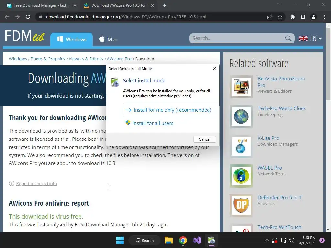
Task: Open volume control tray icon
Action: pos(292,240)
